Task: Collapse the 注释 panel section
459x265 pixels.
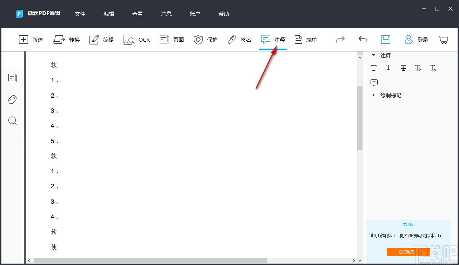Action: [x=373, y=55]
